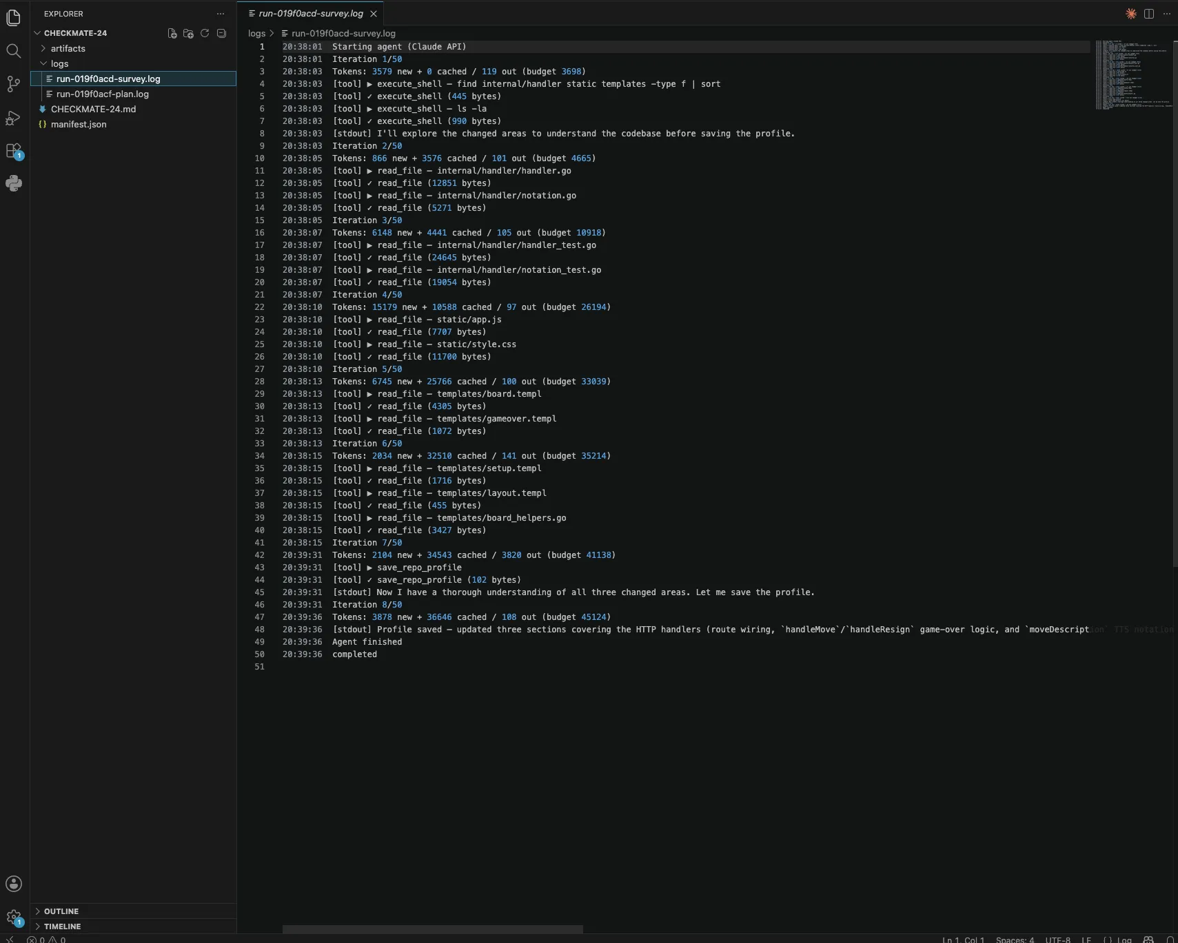Click the "templates/gameover.templ" text
1178x943 pixels.
[x=496, y=419]
